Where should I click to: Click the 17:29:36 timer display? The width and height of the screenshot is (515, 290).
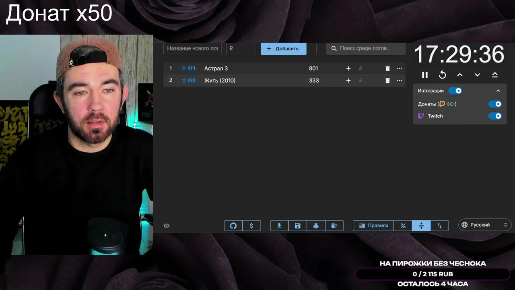[459, 54]
